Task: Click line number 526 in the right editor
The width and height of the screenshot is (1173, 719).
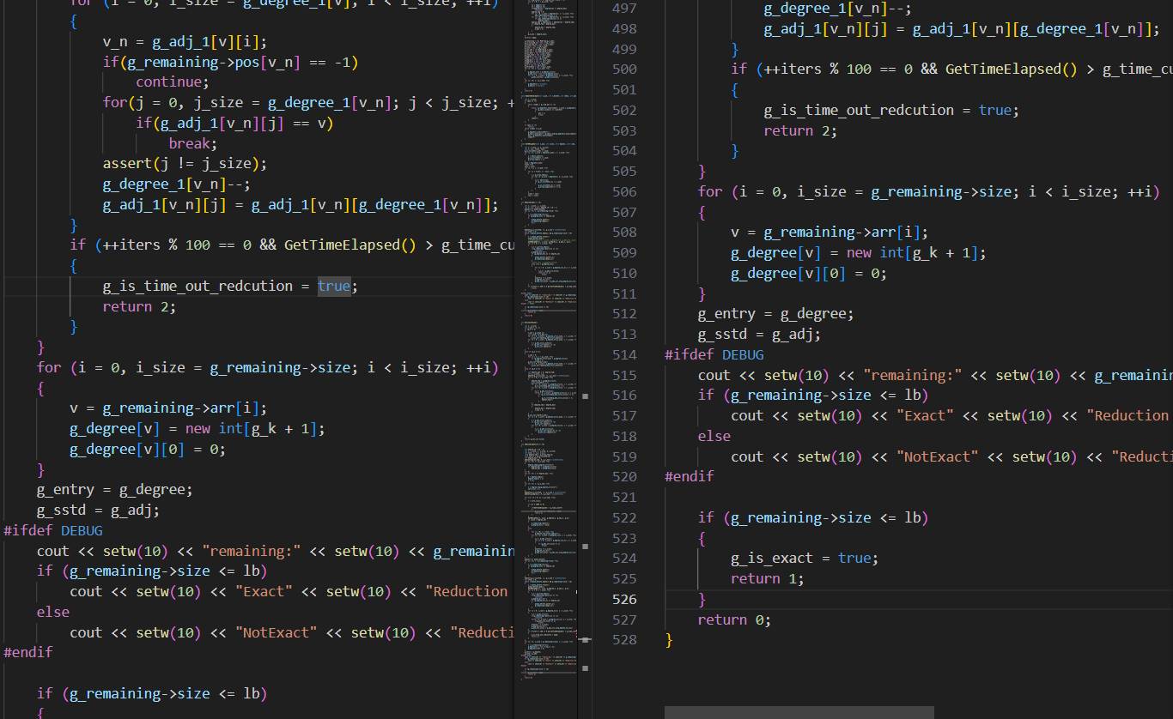Action: pyautogui.click(x=624, y=599)
